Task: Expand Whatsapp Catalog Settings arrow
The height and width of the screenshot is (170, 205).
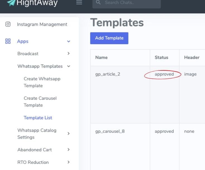Action: point(69,134)
